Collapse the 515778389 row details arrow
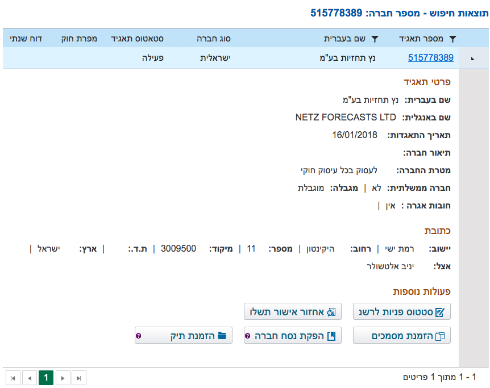 coord(472,59)
